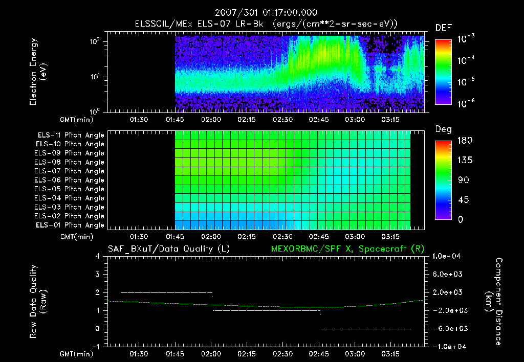Click the 10^-3 label on DEF colorbar
The width and height of the screenshot is (524, 362).
(x=466, y=39)
